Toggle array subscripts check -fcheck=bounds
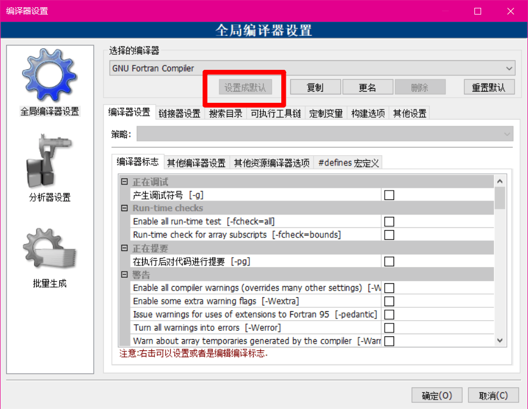The image size is (528, 409). tap(389, 235)
